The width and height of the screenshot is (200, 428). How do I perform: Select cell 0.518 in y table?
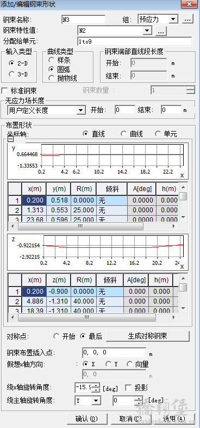59,200
